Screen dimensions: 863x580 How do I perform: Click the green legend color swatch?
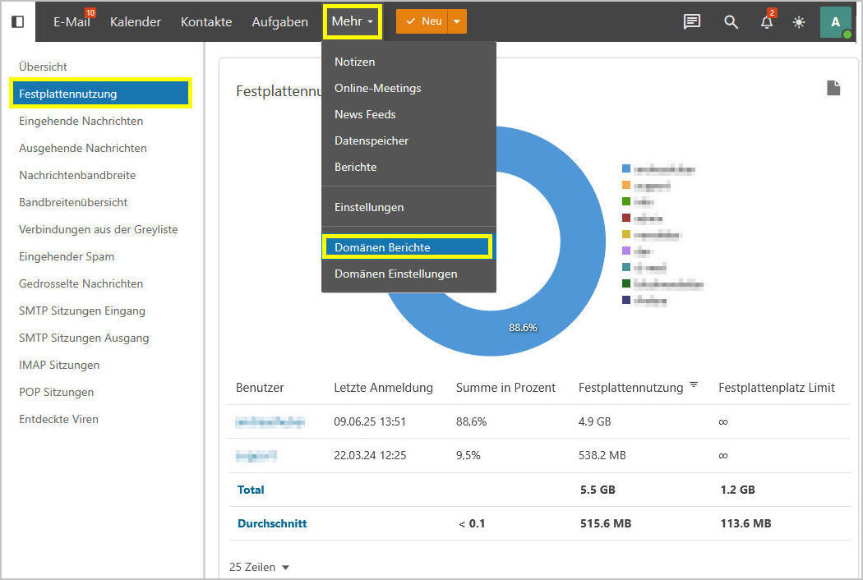(625, 201)
